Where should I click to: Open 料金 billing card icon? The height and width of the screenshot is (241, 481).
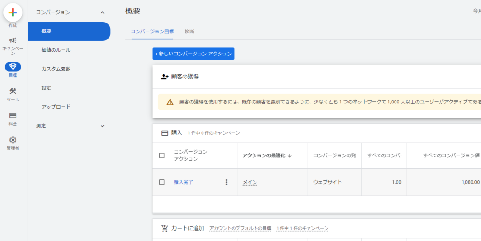pyautogui.click(x=13, y=116)
